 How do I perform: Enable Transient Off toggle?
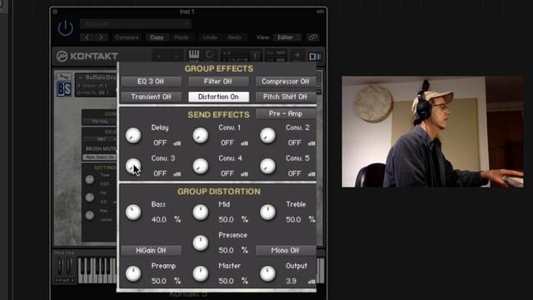click(151, 97)
